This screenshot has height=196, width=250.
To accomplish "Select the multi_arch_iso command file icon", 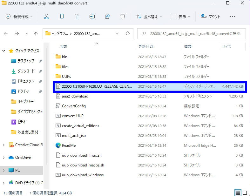I will tap(58, 136).
